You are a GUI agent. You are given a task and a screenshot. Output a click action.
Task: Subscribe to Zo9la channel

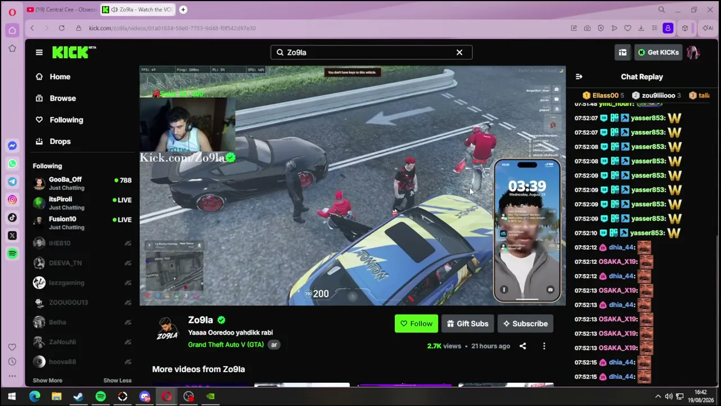point(526,324)
